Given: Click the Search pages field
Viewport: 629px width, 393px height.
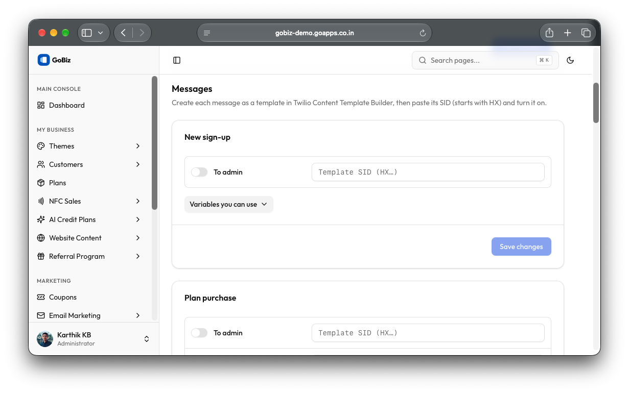Looking at the screenshot, I should click(x=485, y=60).
